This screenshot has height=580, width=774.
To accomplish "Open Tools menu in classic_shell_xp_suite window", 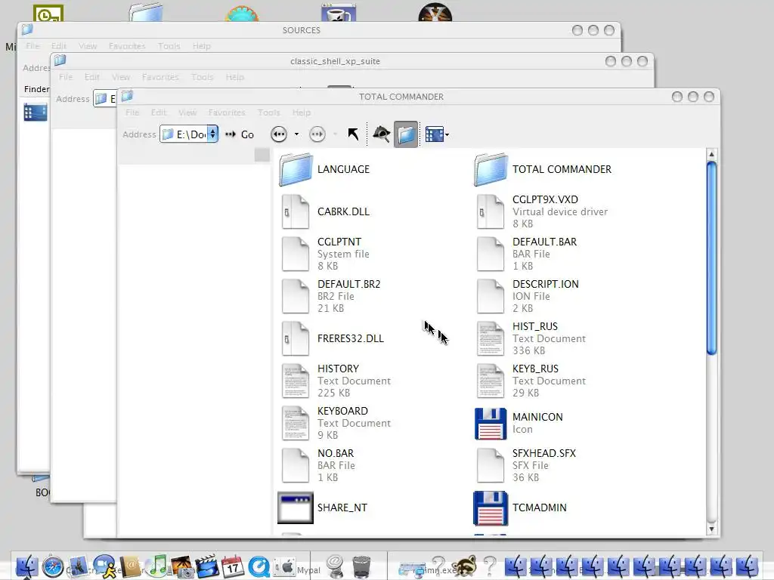I will coord(203,77).
